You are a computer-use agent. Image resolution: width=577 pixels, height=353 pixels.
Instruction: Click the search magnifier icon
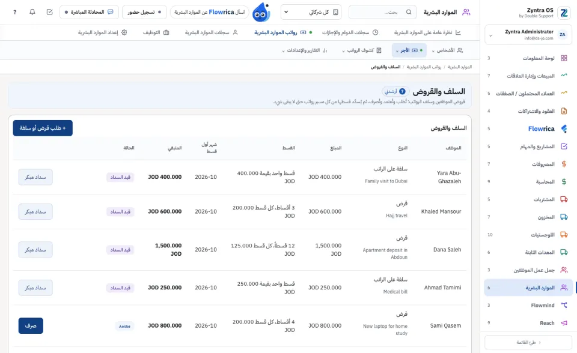pyautogui.click(x=409, y=12)
